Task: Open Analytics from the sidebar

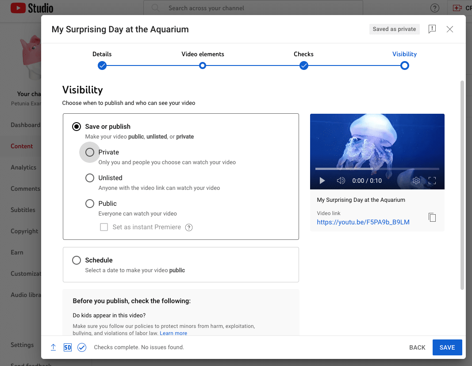Action: point(23,167)
